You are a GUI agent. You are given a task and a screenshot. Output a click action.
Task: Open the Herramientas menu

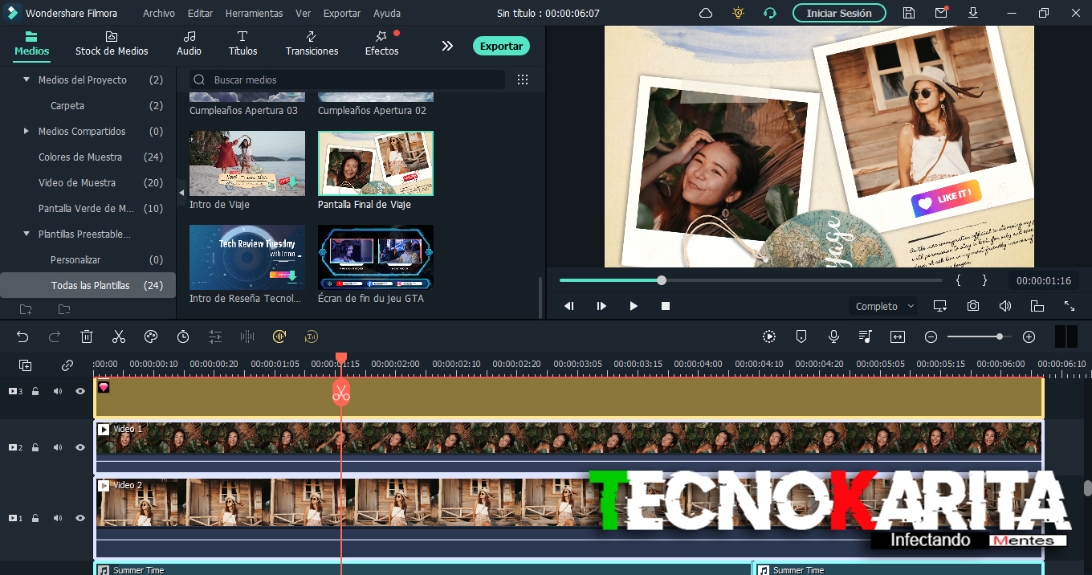point(254,13)
